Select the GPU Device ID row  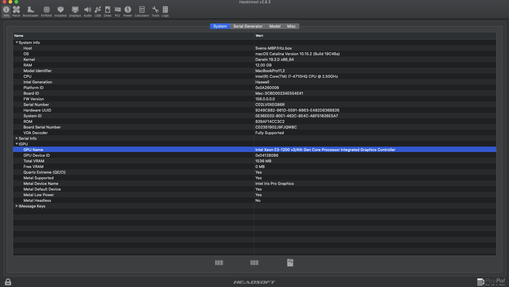pos(254,155)
